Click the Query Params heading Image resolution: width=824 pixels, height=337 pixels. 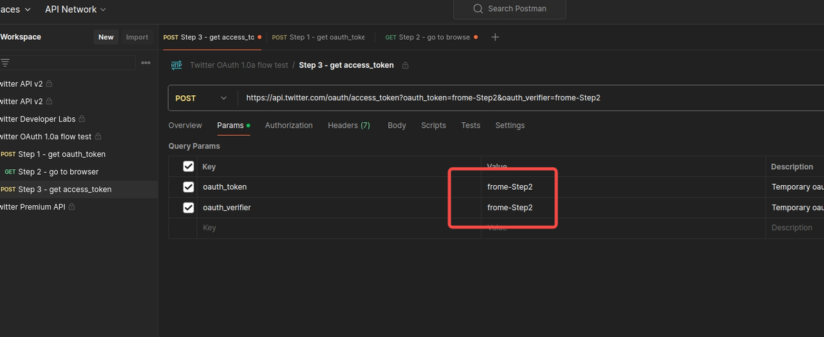pos(194,146)
